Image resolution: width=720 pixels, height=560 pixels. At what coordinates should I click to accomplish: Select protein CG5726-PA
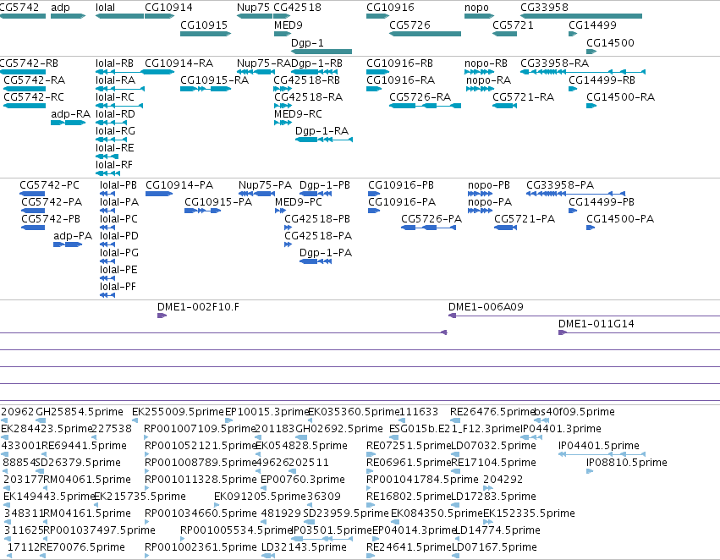tap(429, 228)
